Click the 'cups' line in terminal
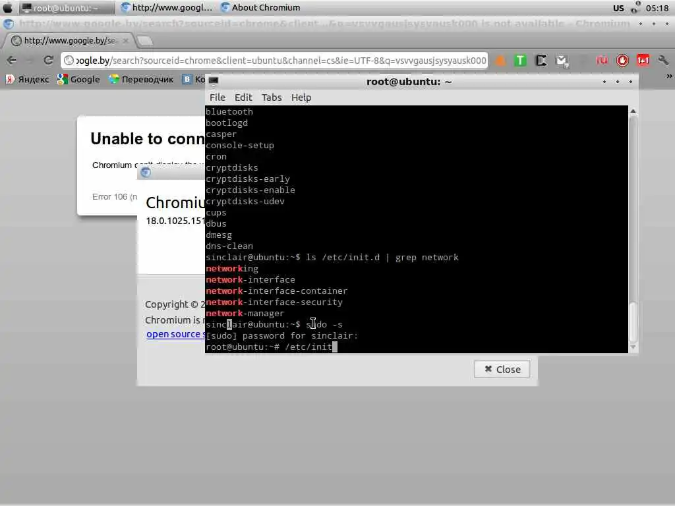The height and width of the screenshot is (506, 675). click(x=216, y=213)
